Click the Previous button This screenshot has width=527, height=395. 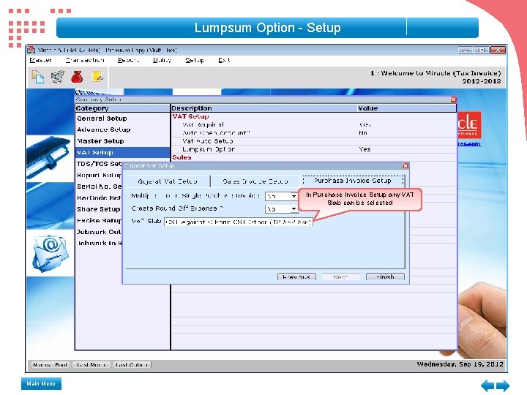[x=296, y=276]
